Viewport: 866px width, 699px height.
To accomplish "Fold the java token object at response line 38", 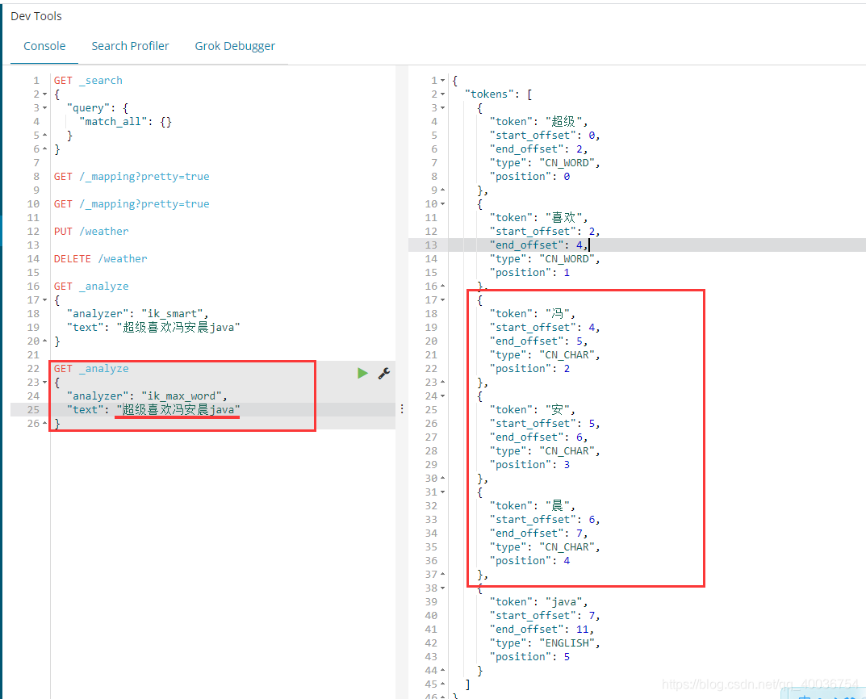I will [442, 588].
